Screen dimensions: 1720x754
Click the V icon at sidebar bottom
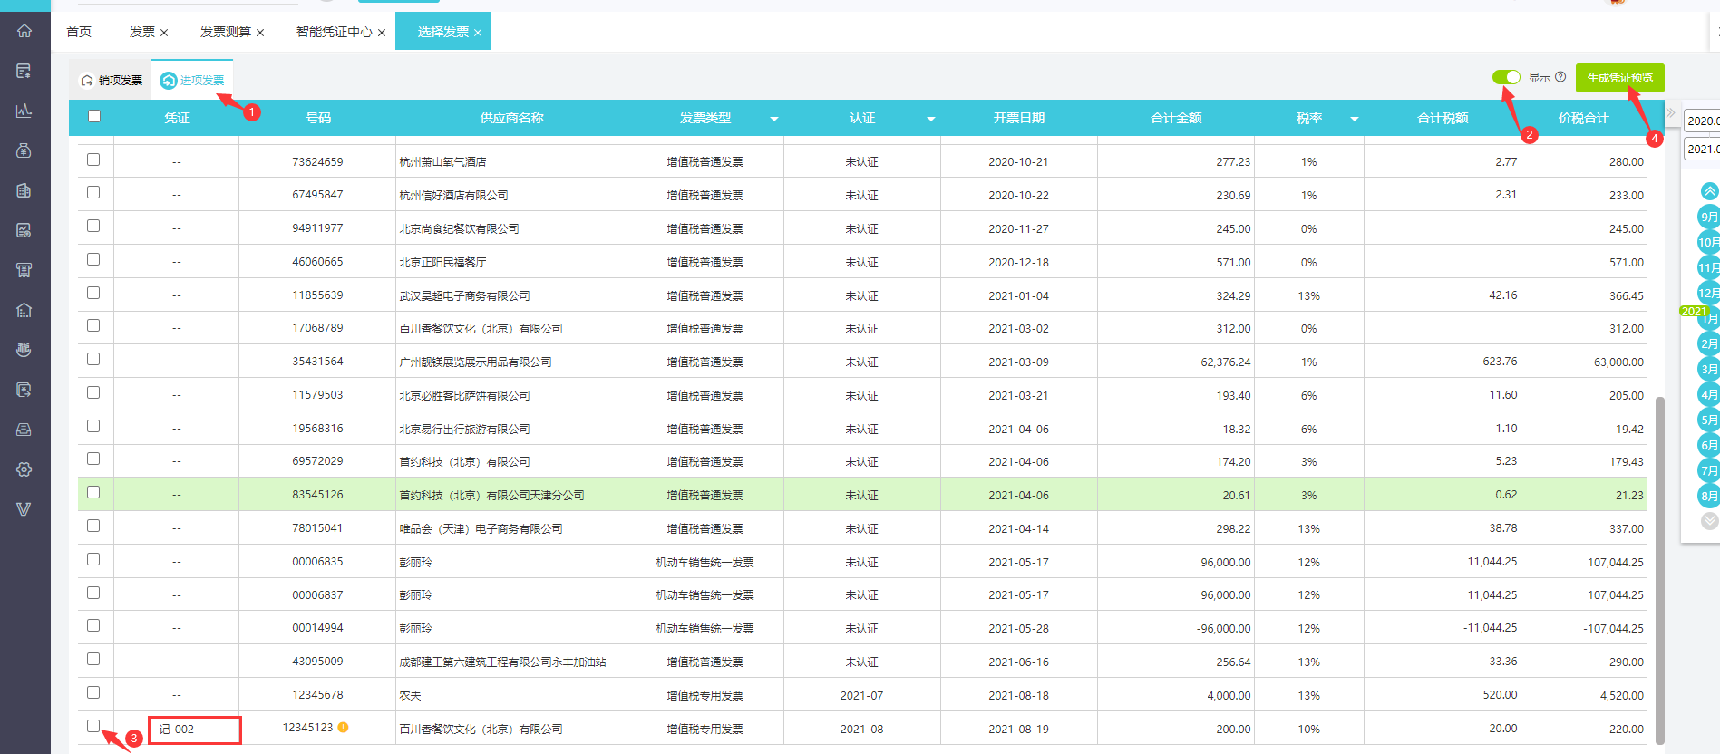(x=24, y=509)
